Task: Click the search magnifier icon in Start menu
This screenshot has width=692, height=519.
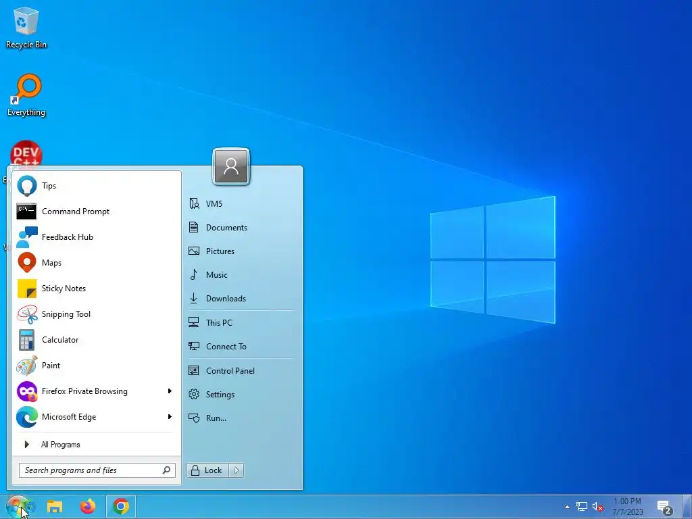Action: pos(167,470)
